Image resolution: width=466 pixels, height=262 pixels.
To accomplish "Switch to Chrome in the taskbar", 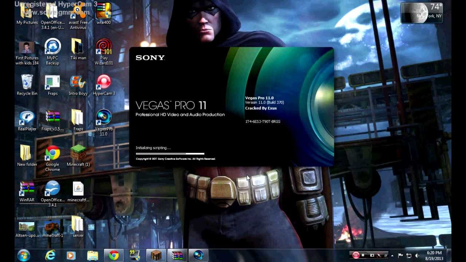I will coord(114,255).
